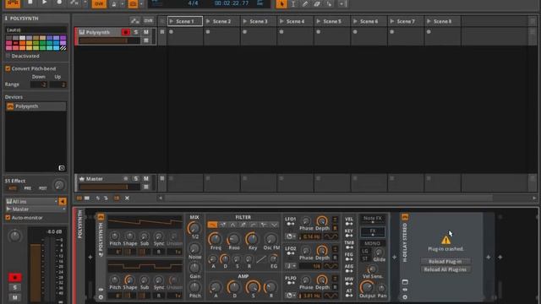Click the filter Reso knob
541x304 pixels.
tap(234, 239)
